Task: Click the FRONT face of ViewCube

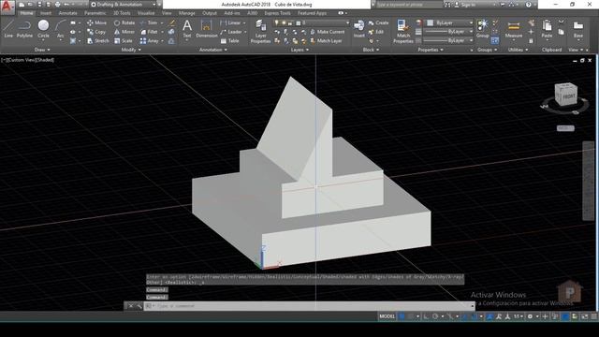Action: click(569, 96)
